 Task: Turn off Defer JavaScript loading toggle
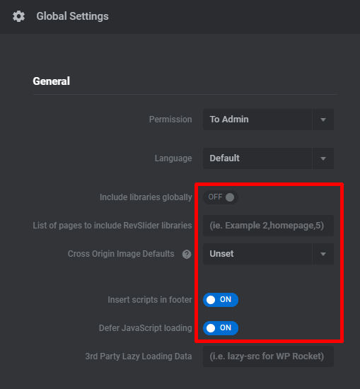point(221,328)
